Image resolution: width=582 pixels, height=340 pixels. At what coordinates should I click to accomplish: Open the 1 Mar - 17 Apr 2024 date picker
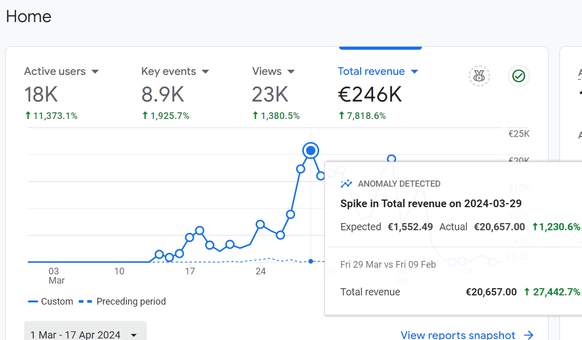coord(85,334)
